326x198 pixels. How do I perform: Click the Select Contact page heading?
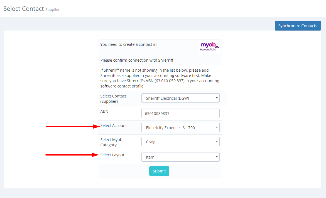[x=24, y=9]
